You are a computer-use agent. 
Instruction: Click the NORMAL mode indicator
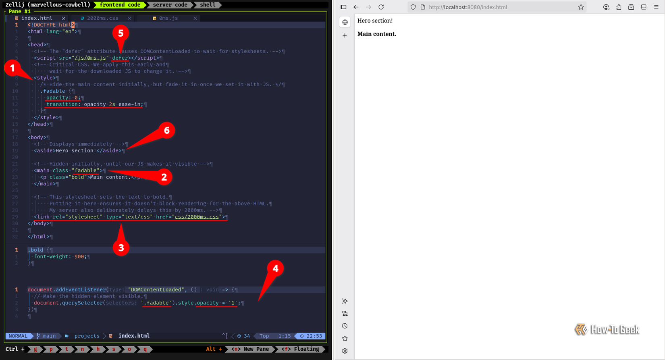tap(18, 336)
